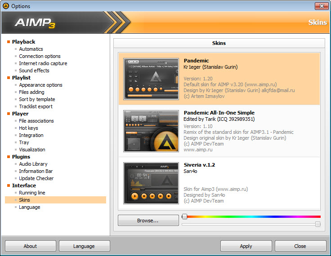Viewport: 331px width, 256px height.
Task: Open Visualization settings
Action: [32, 150]
